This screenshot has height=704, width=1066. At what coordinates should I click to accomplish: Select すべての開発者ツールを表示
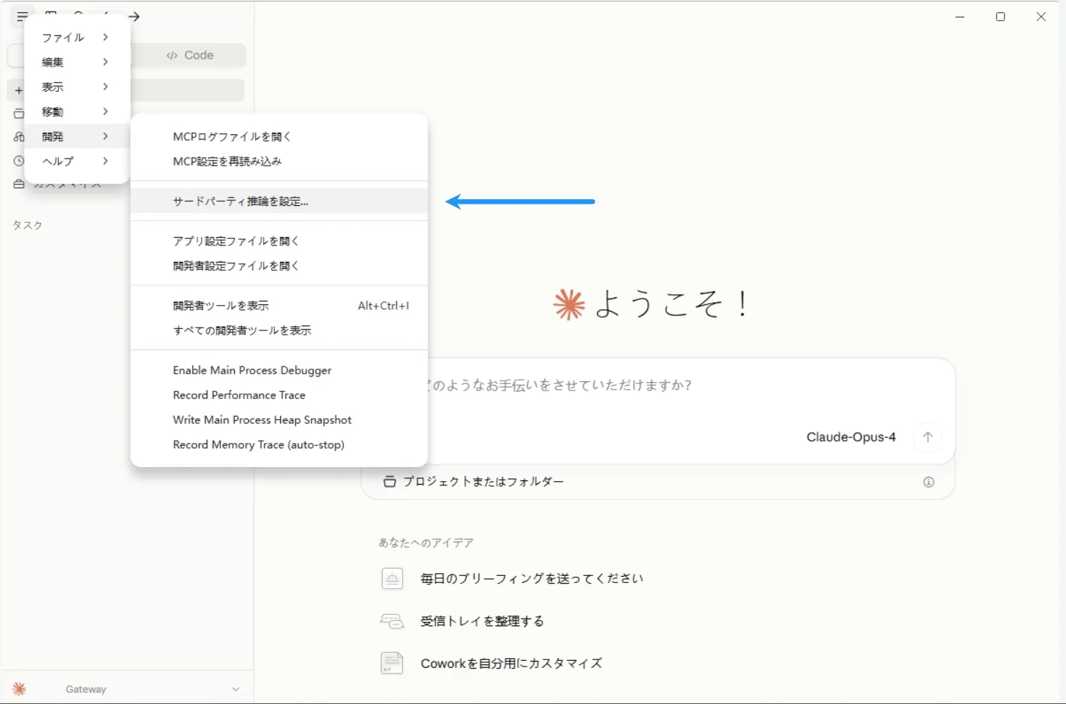pyautogui.click(x=279, y=330)
